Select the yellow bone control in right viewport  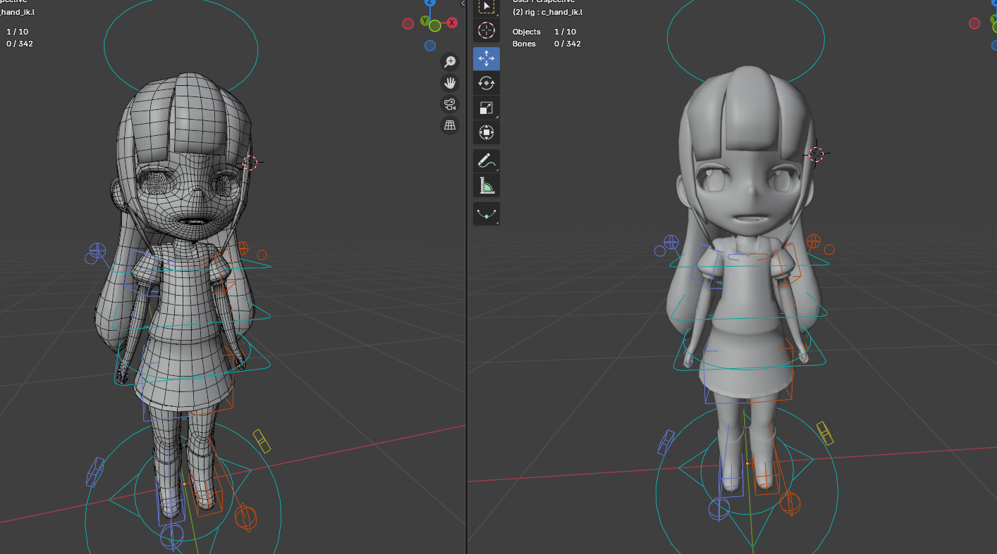pos(825,434)
